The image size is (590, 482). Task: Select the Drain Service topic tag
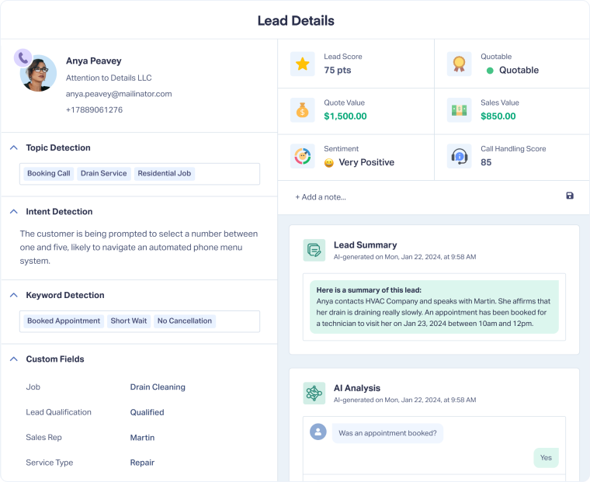pos(103,174)
